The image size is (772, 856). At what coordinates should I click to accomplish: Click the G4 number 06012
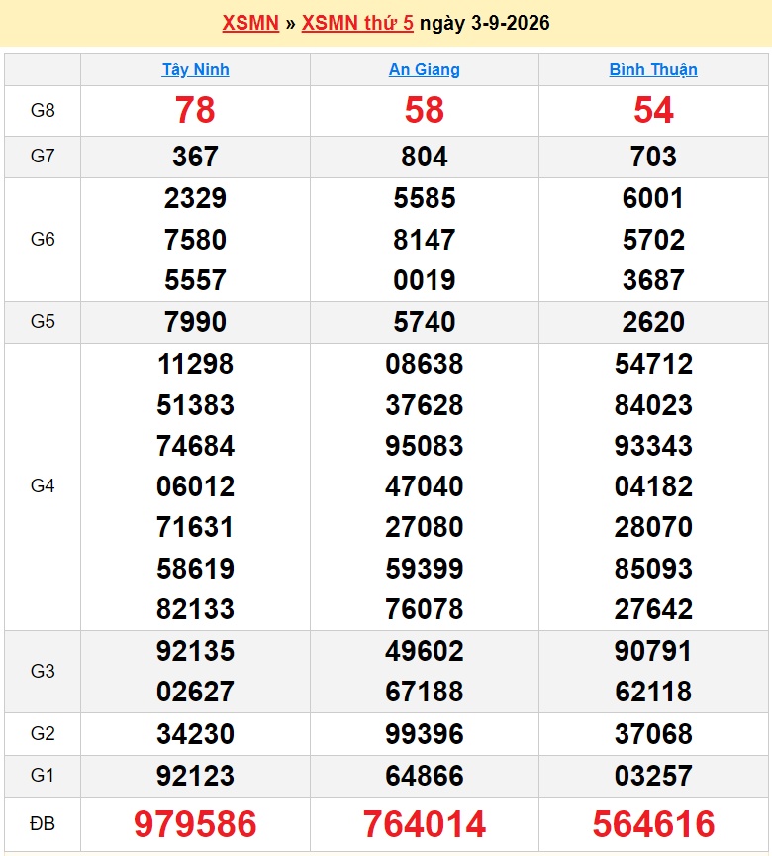[x=195, y=486]
